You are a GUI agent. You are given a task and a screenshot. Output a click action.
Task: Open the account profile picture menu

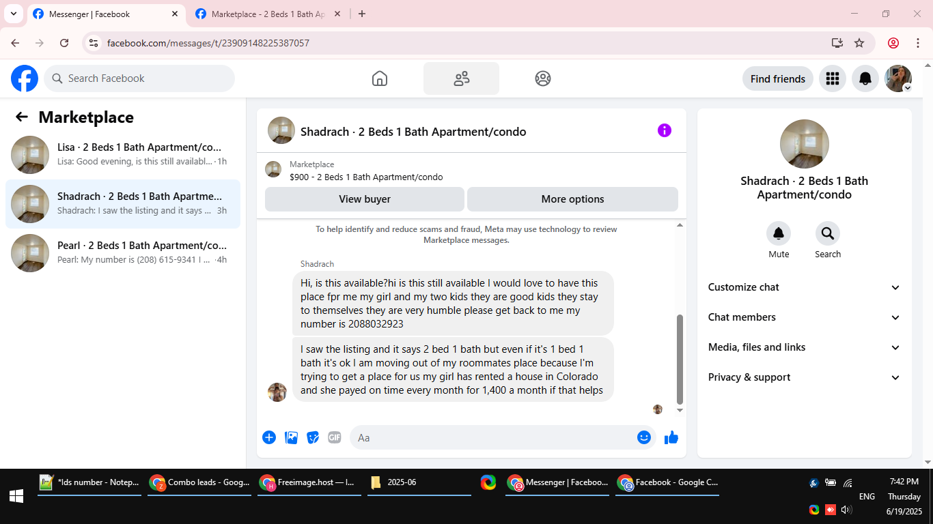click(898, 78)
